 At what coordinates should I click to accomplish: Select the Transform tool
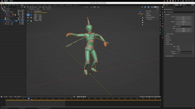(x=31, y=18)
